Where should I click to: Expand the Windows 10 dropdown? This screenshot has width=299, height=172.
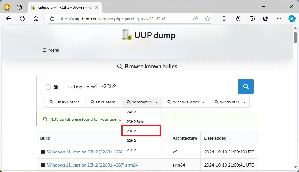click(230, 102)
